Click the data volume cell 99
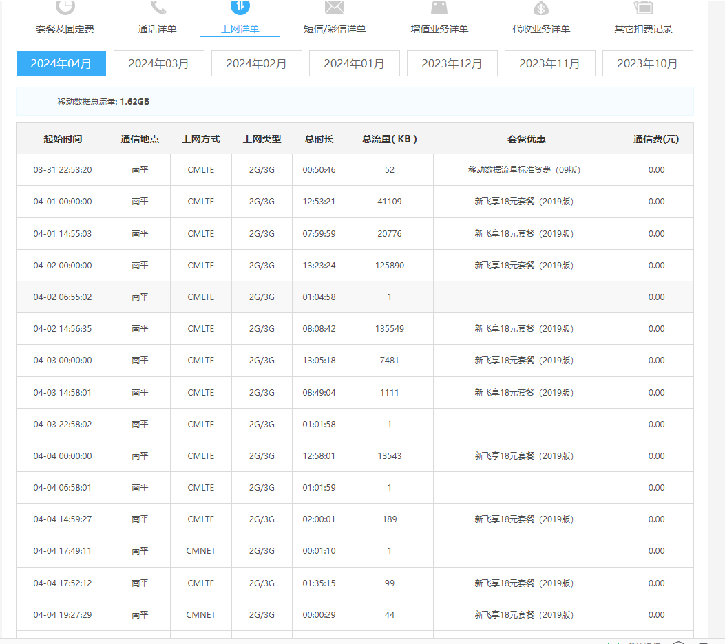Image resolution: width=725 pixels, height=644 pixels. coord(389,583)
